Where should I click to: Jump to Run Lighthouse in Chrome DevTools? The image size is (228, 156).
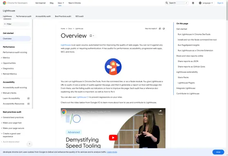click(x=194, y=34)
